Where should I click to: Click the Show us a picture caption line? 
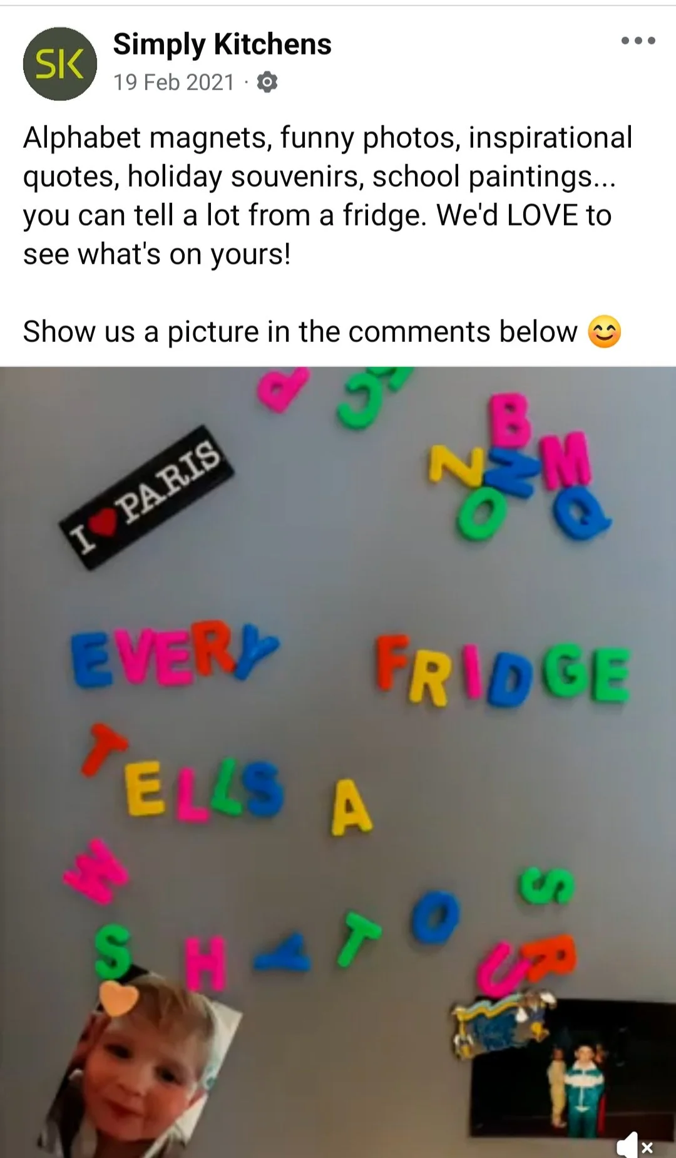[x=322, y=332]
